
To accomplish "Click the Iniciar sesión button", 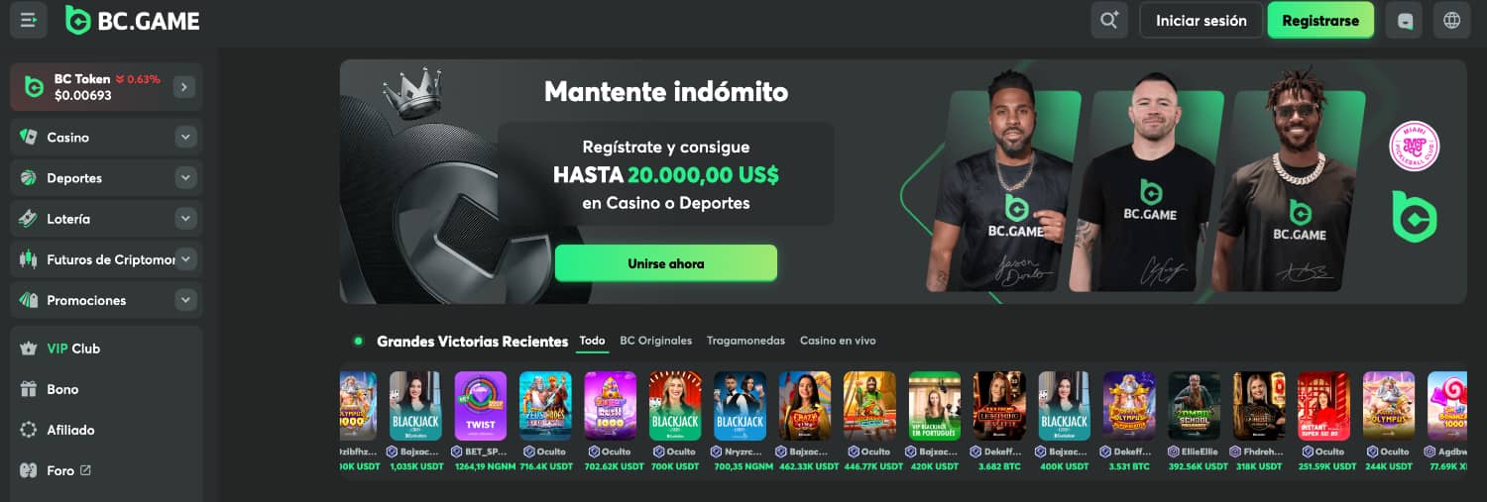I will point(1201,20).
